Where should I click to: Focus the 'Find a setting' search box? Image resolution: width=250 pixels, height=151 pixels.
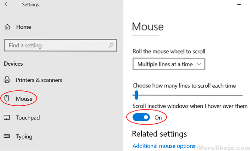pos(57,46)
